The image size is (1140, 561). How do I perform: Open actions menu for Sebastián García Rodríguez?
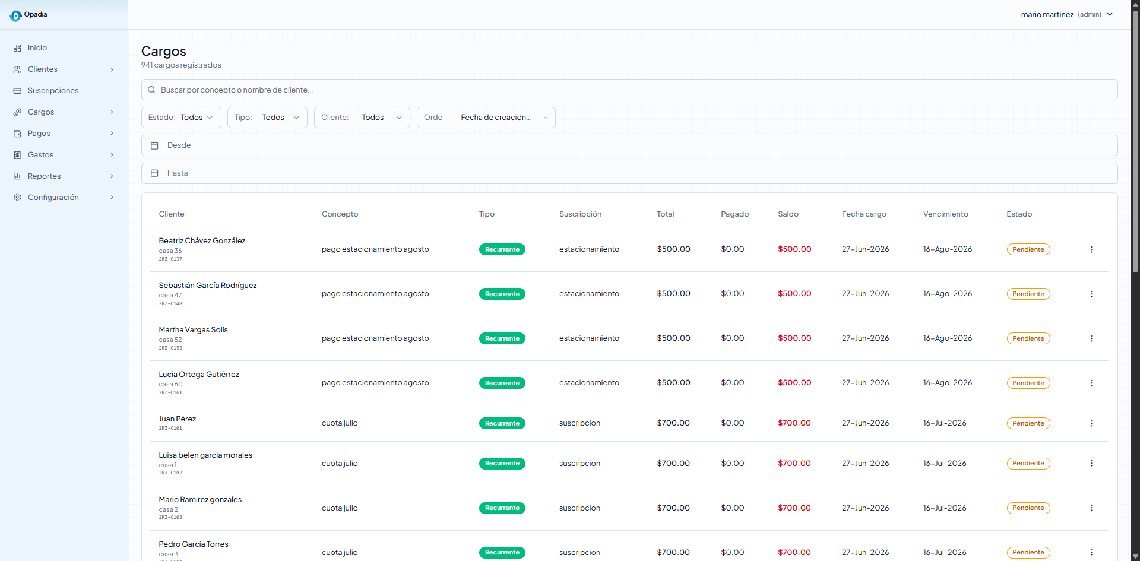click(x=1091, y=294)
